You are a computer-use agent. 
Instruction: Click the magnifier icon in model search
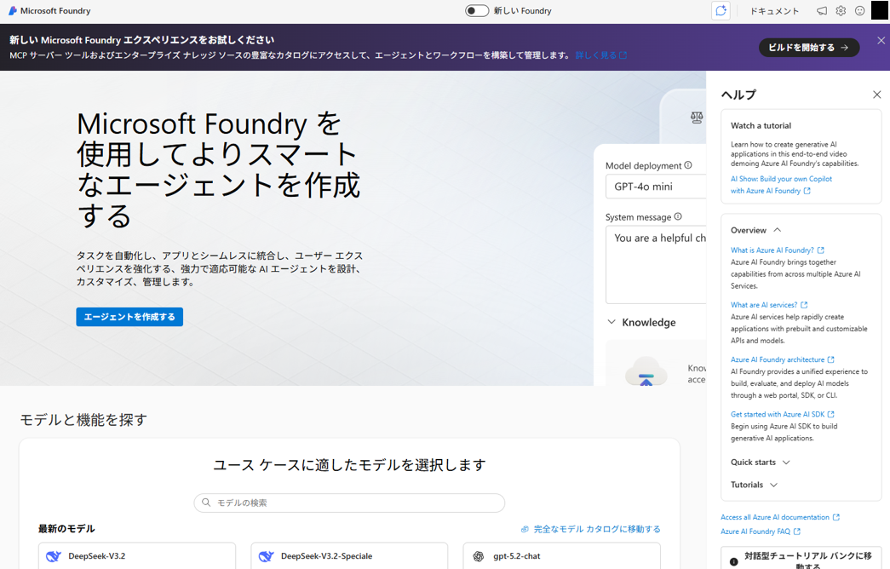coord(206,503)
